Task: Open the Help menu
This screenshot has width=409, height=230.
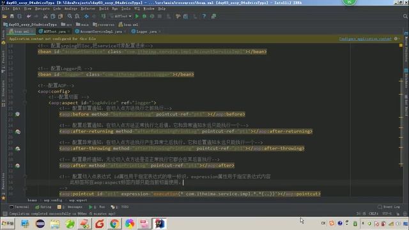Action: [162, 8]
